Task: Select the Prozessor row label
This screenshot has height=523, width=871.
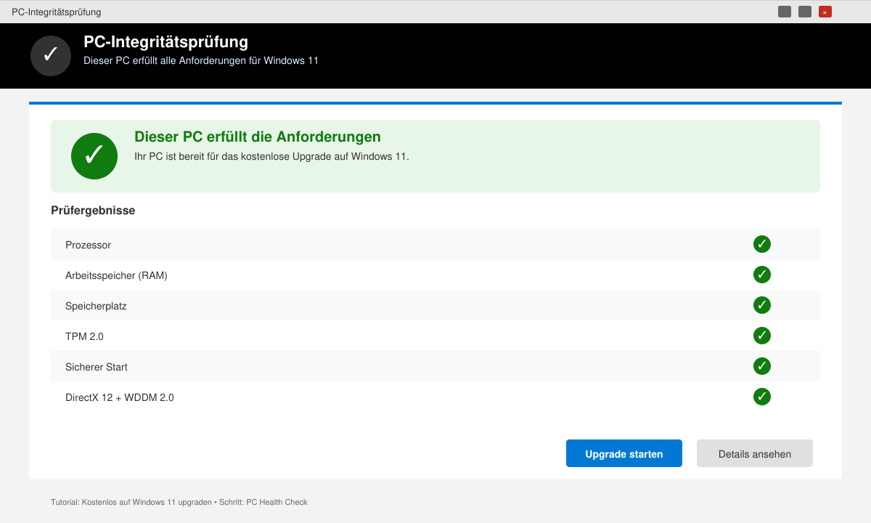Action: coord(88,245)
